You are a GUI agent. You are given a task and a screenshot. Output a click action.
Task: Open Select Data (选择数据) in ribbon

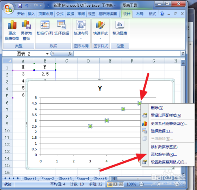point(61,28)
